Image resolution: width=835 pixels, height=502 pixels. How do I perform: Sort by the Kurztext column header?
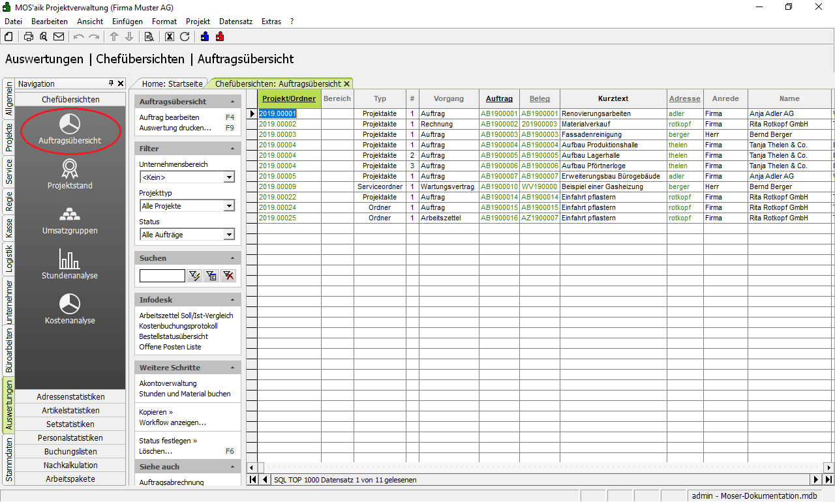613,98
